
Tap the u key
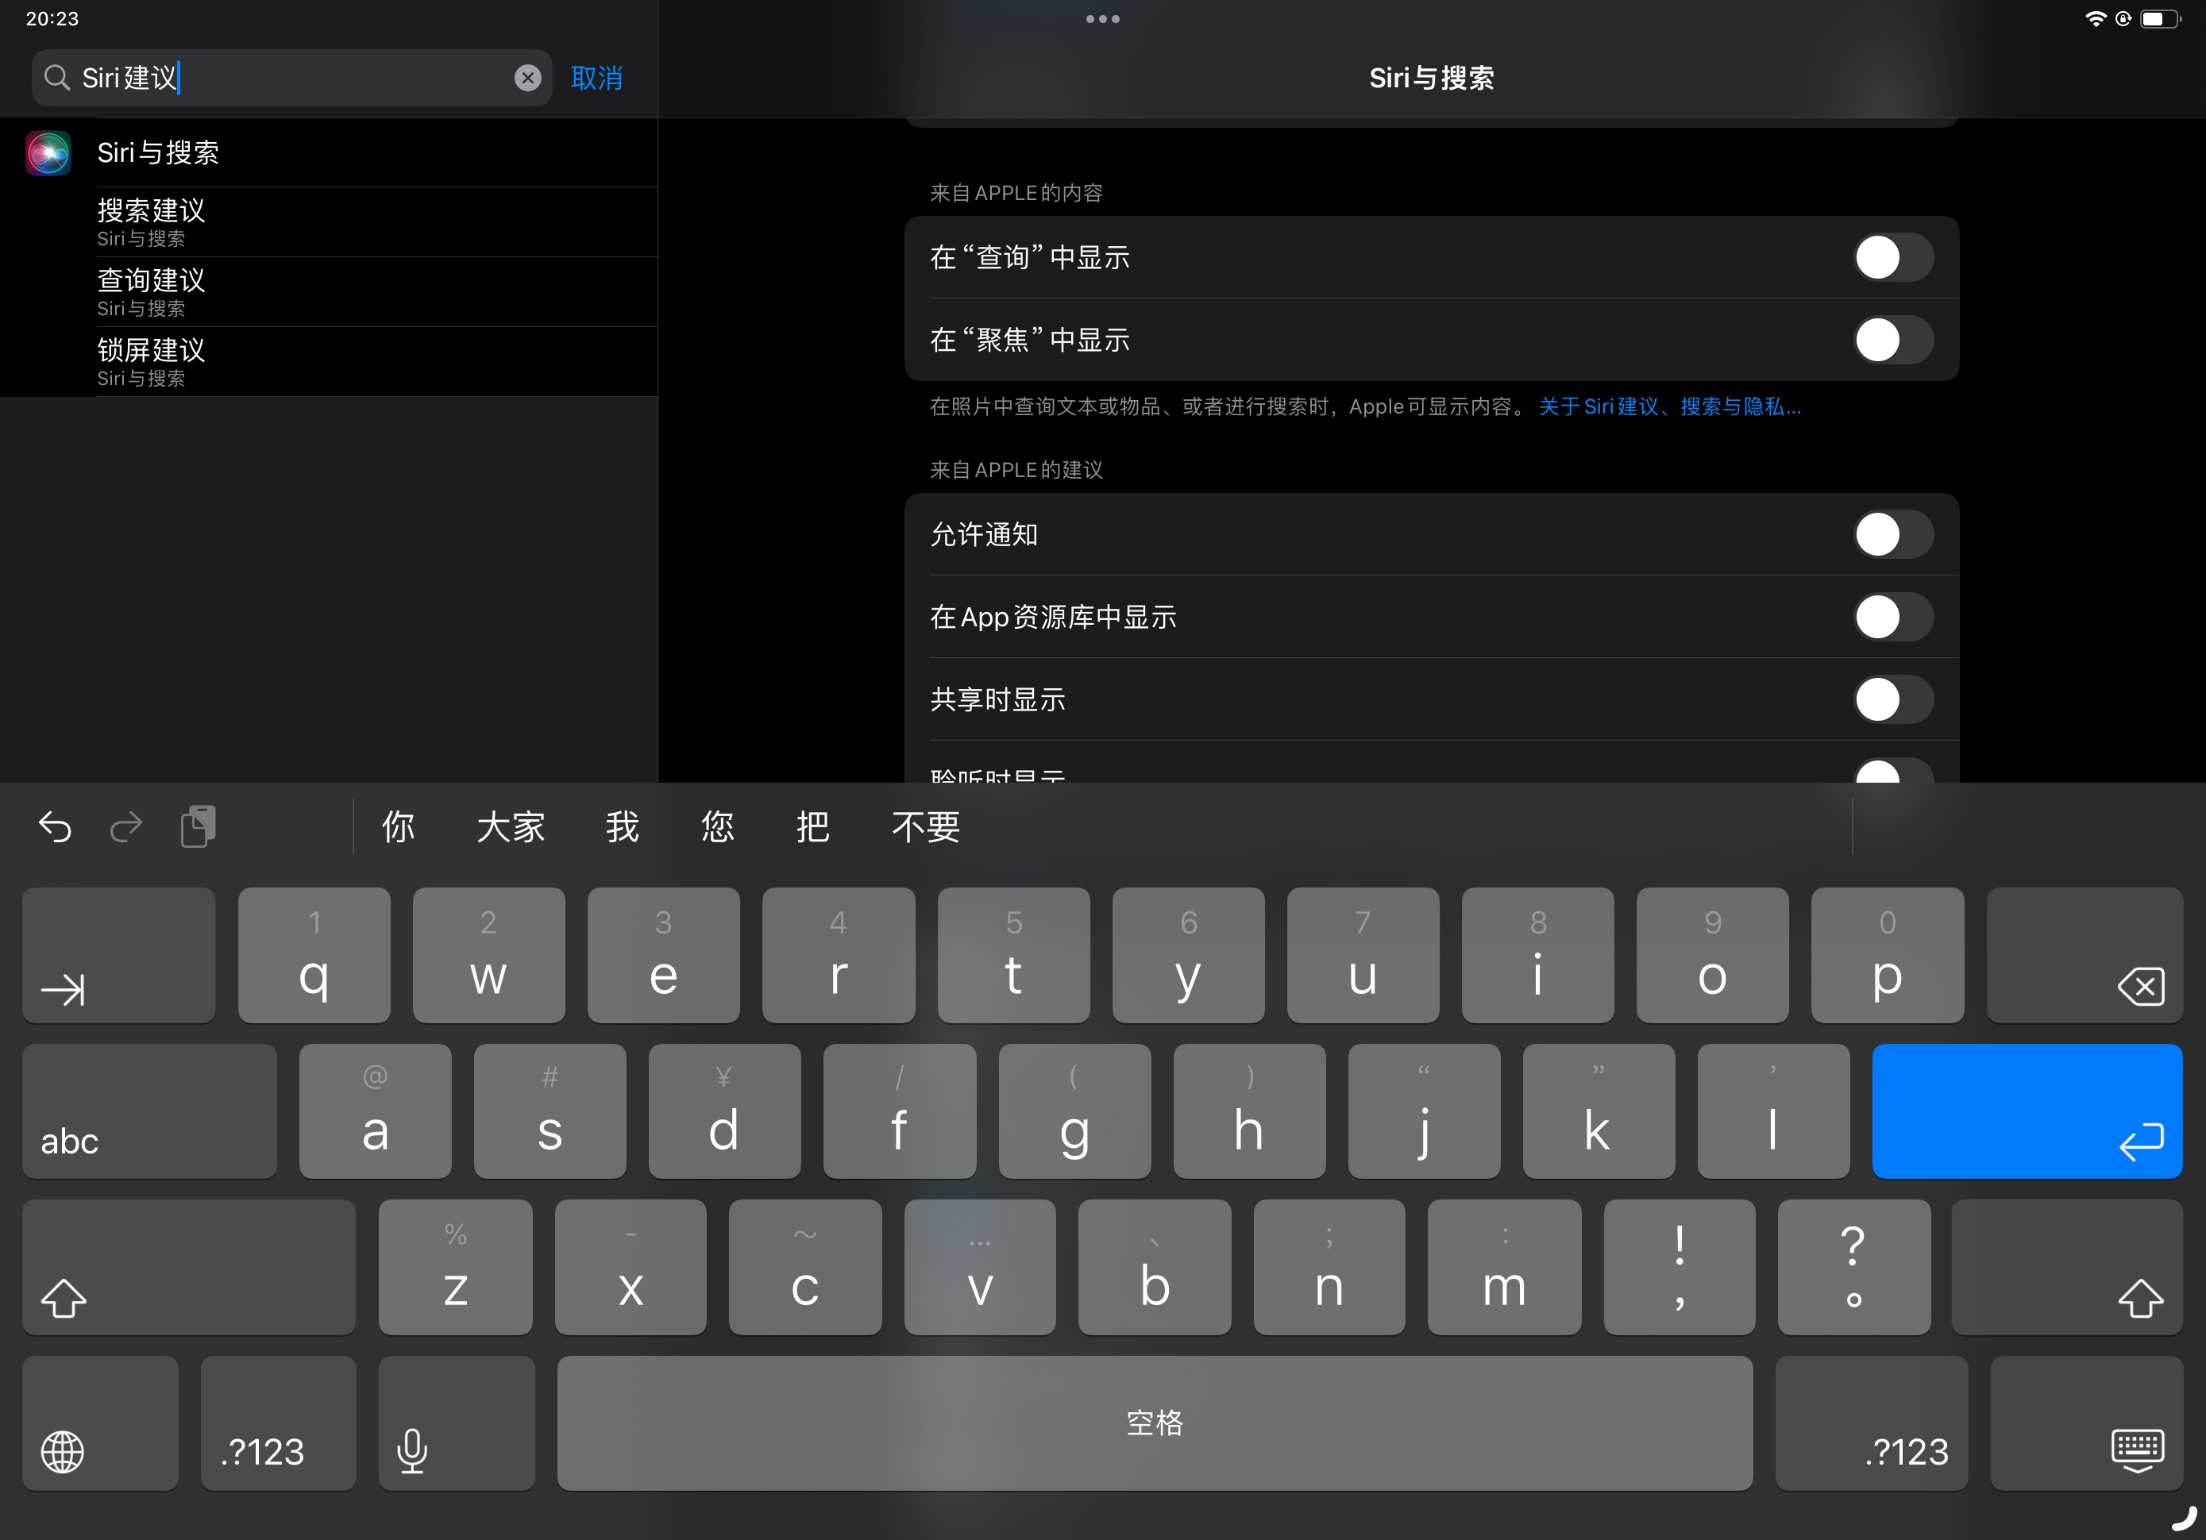1363,955
